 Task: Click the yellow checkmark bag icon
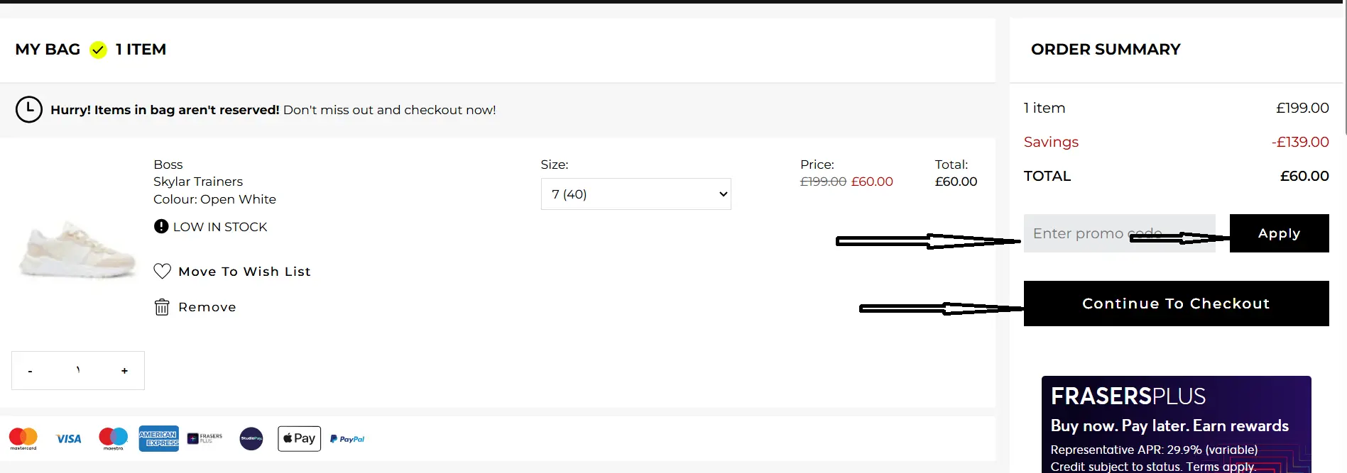pyautogui.click(x=98, y=50)
